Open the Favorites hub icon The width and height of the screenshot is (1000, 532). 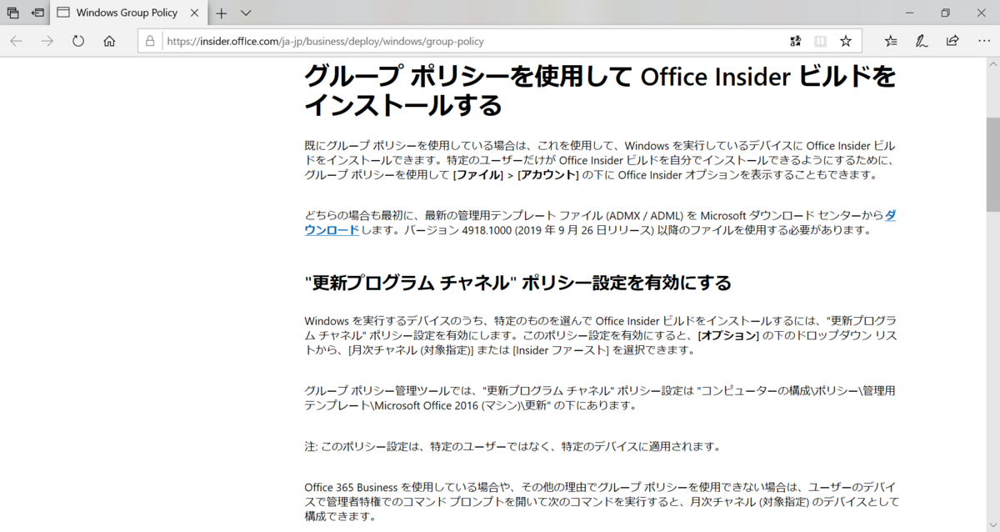pyautogui.click(x=891, y=41)
